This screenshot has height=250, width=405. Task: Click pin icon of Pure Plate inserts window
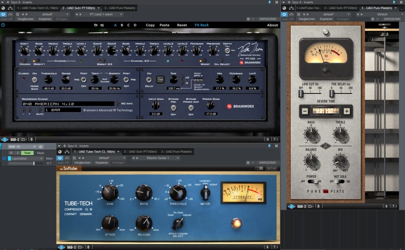(x=394, y=2)
